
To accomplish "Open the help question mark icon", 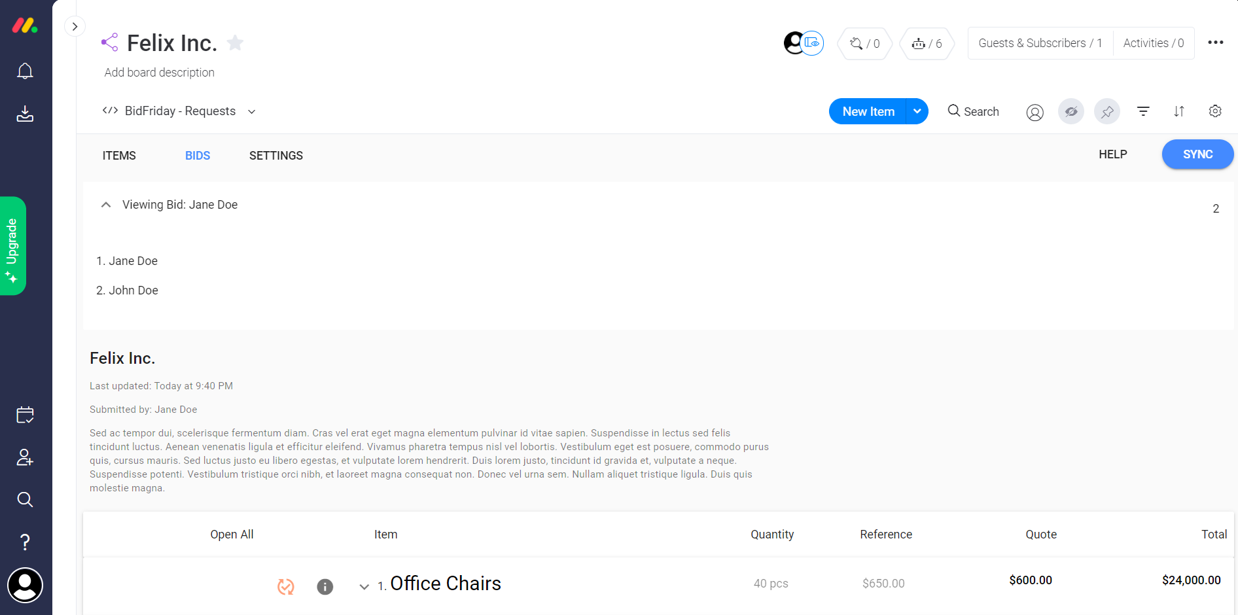I will (x=25, y=542).
